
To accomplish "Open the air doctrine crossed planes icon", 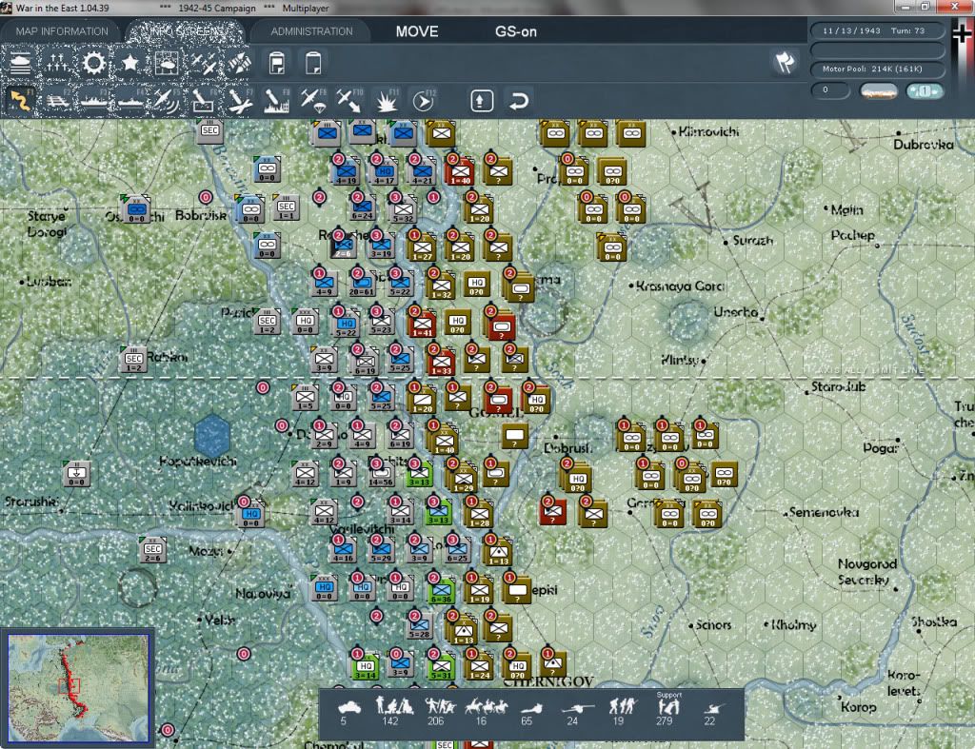I will tap(204, 63).
